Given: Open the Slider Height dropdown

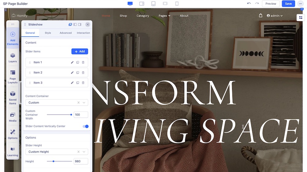Looking at the screenshot, I should pos(57,152).
